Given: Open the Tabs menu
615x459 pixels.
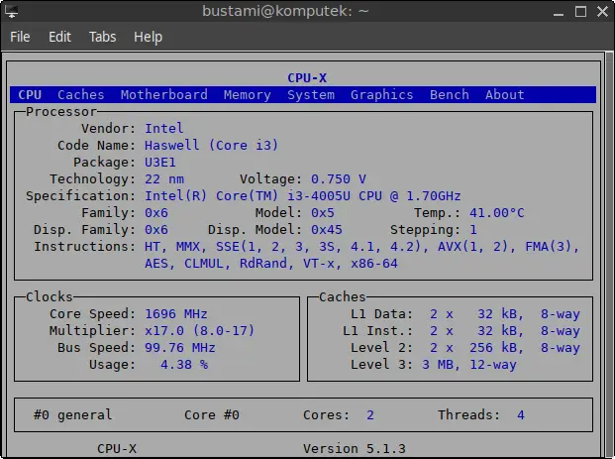Looking at the screenshot, I should pyautogui.click(x=103, y=37).
